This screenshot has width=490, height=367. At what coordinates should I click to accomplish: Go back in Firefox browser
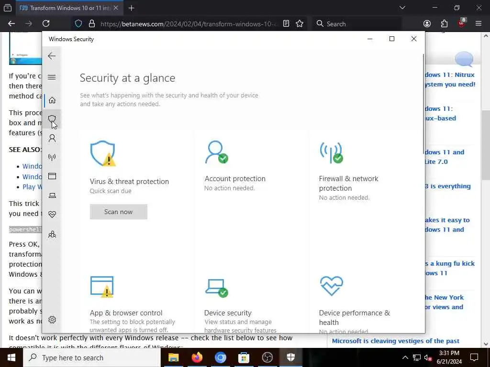click(x=11, y=24)
